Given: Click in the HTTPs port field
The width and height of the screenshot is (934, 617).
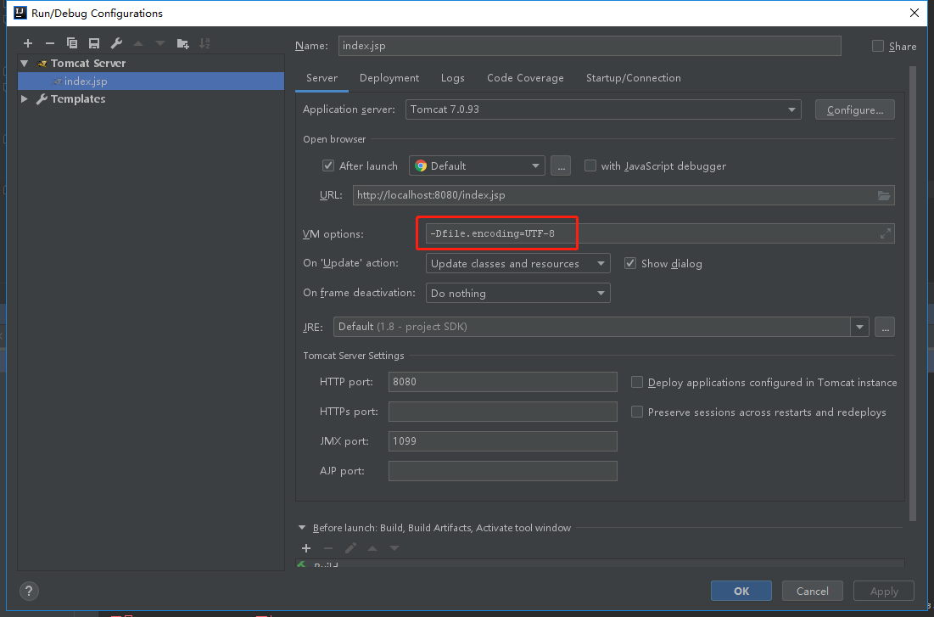Looking at the screenshot, I should click(503, 412).
